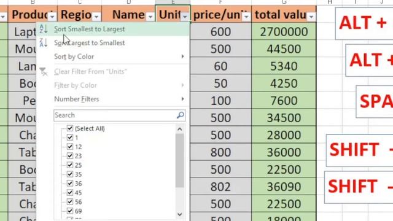393x221 pixels.
Task: Toggle the (Select All) checkbox
Action: 70,128
